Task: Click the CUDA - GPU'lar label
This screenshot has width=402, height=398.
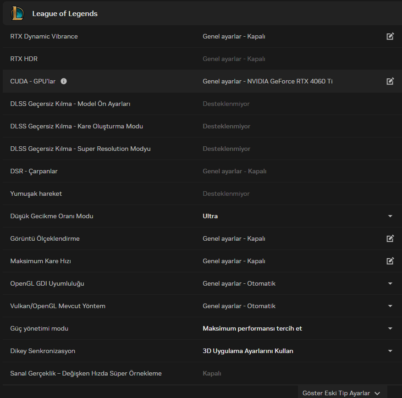Action: click(x=33, y=81)
